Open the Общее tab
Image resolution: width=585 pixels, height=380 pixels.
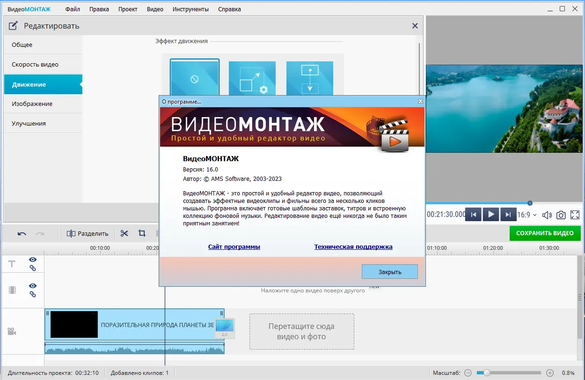[x=43, y=45]
